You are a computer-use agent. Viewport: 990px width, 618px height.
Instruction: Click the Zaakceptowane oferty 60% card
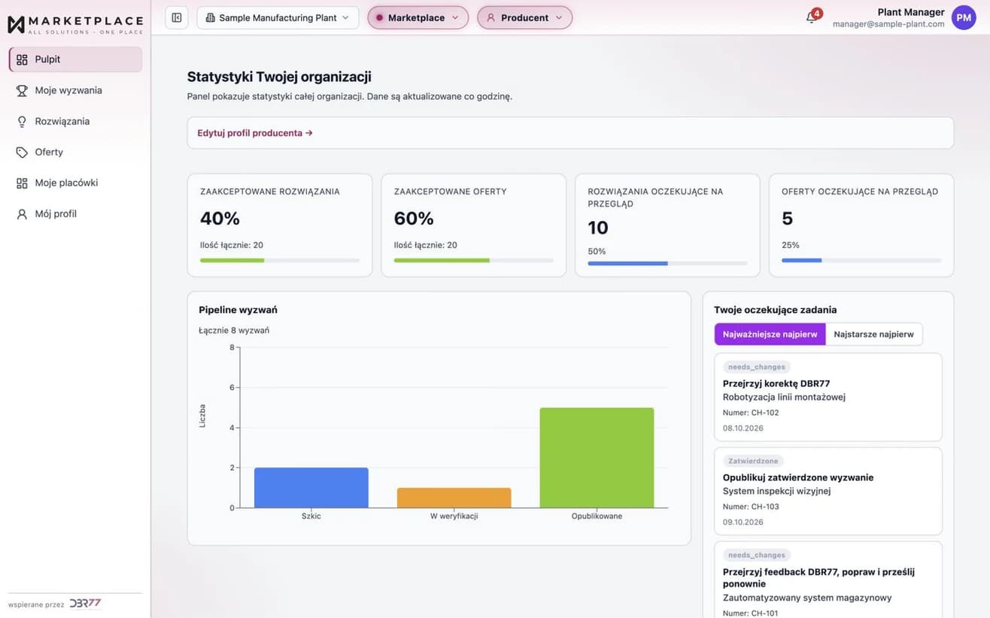[474, 226]
